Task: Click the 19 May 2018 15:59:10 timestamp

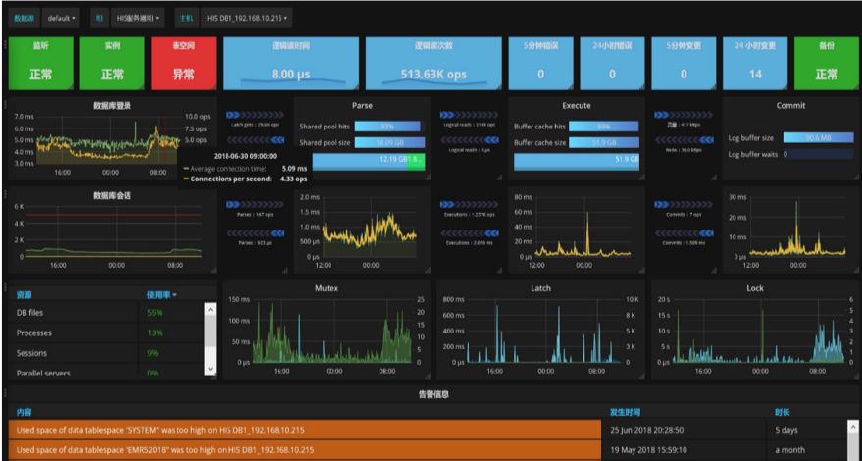Action: [x=647, y=450]
